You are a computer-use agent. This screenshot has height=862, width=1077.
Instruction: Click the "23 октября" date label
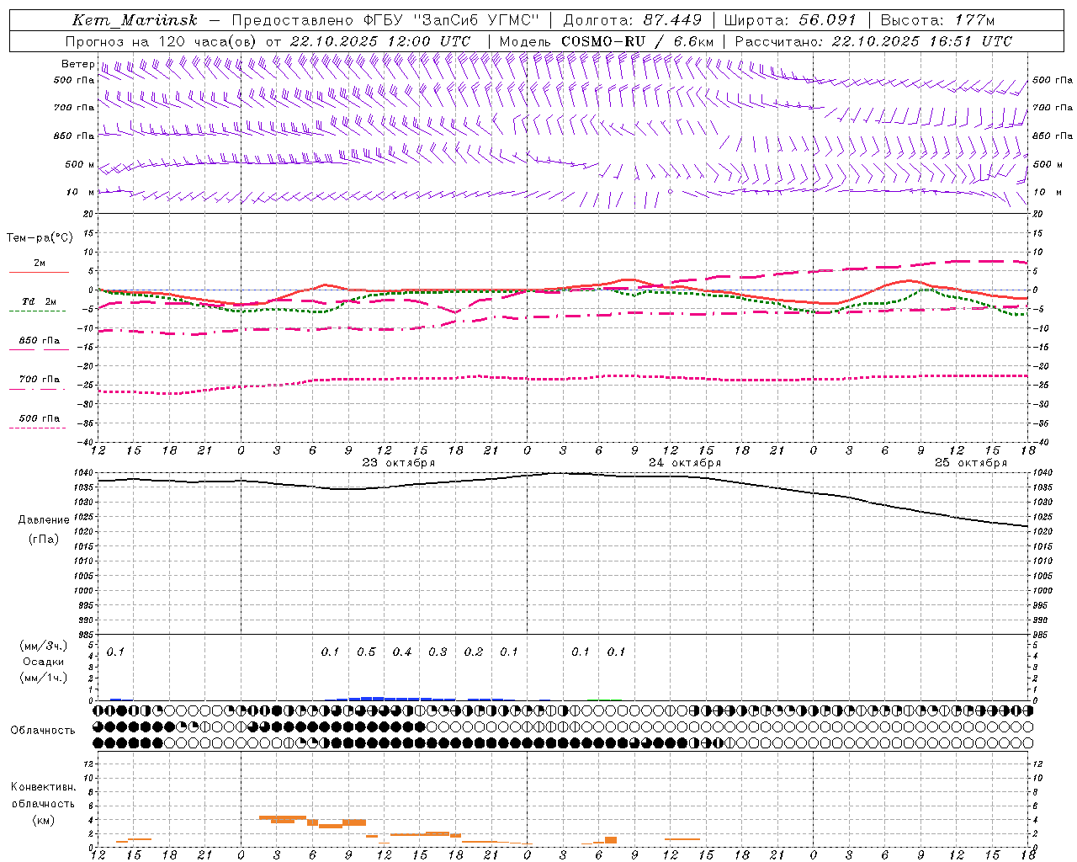coord(399,463)
